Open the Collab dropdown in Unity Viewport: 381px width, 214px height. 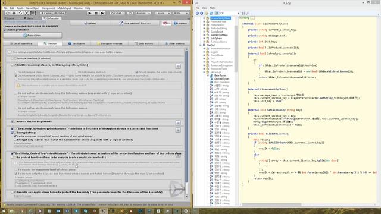(117, 13)
